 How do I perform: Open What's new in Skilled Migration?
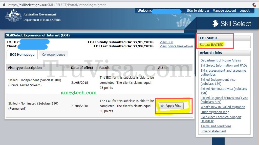pyautogui.click(x=223, y=107)
